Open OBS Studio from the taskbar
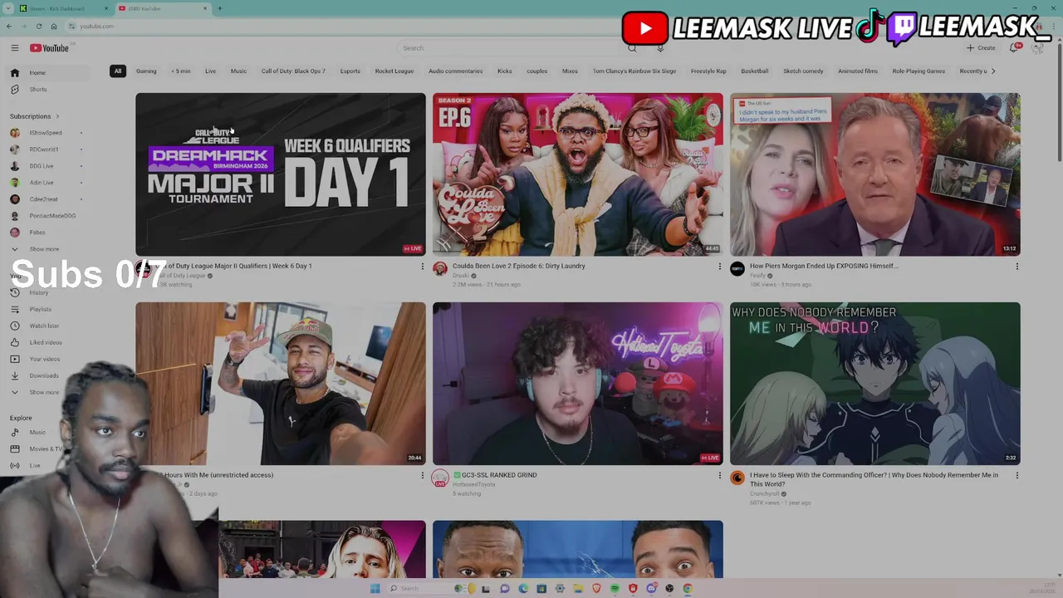The image size is (1063, 598). [669, 588]
